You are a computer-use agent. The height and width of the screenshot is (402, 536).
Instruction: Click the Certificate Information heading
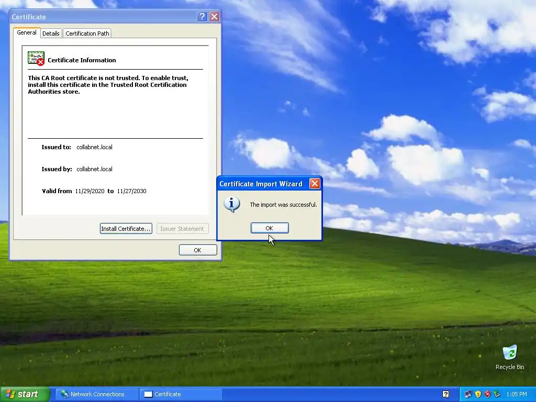click(82, 60)
